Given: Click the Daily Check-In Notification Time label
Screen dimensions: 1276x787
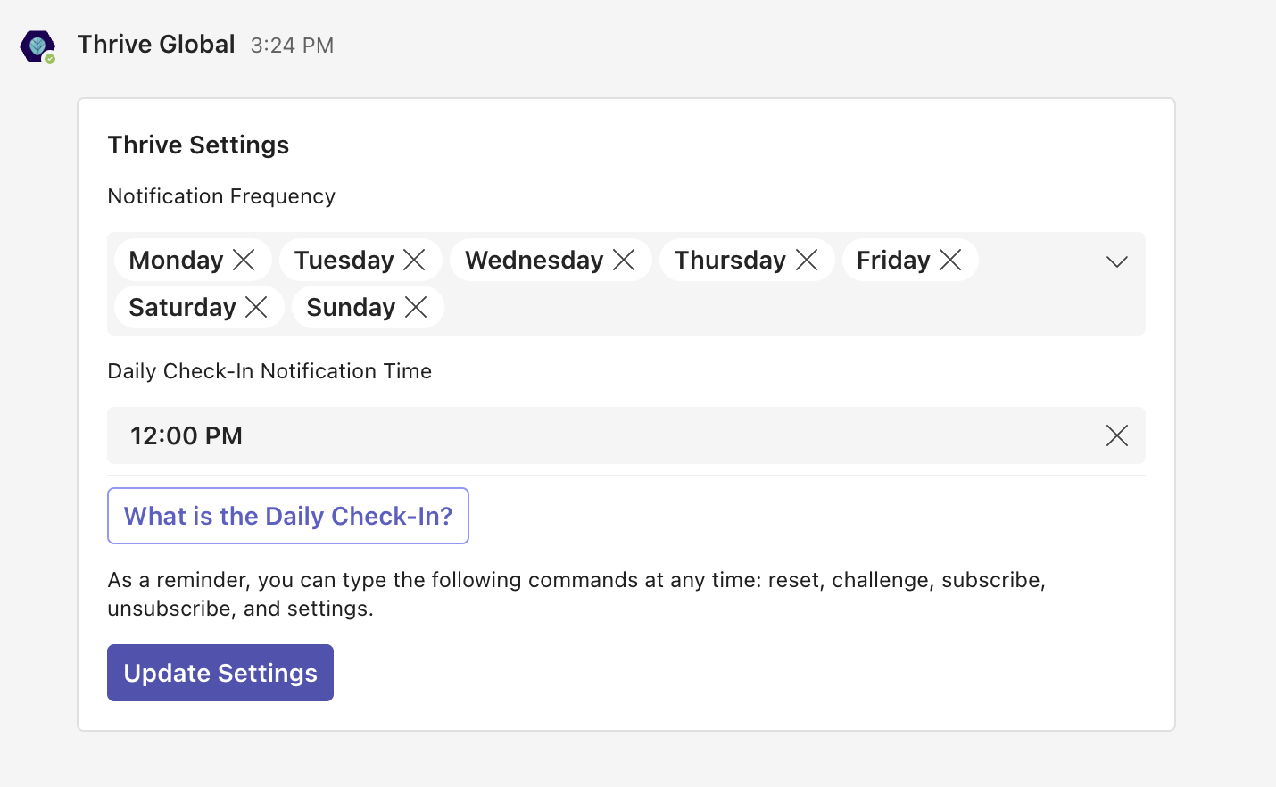Looking at the screenshot, I should [x=269, y=371].
